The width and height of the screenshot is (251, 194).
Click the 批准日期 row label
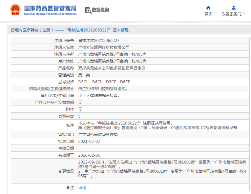[x=66, y=142]
